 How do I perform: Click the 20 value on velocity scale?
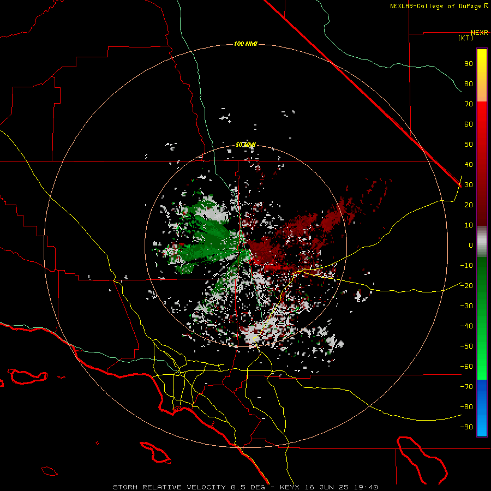(469, 205)
